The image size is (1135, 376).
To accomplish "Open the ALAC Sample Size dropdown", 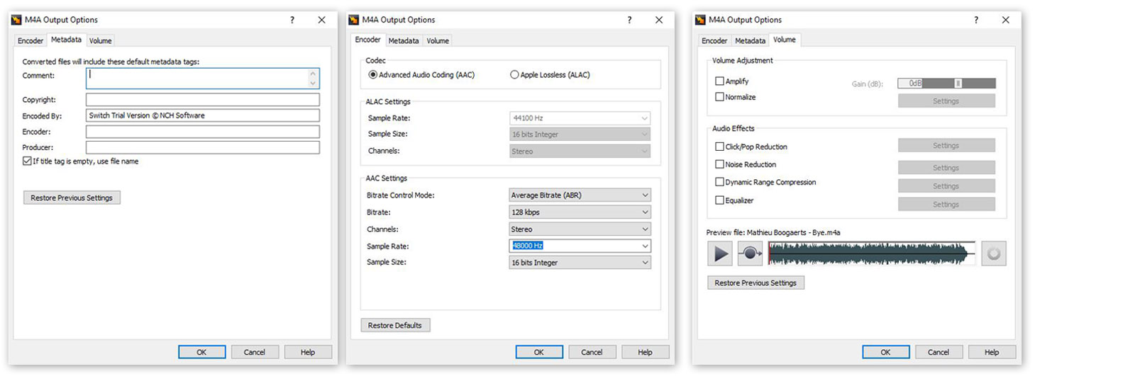I will click(580, 134).
